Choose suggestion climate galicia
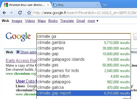137x99 pixels. 84,88
